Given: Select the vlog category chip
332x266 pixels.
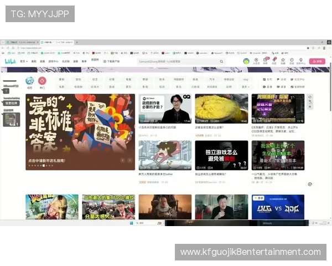Looking at the screenshot, I should pos(245,79).
